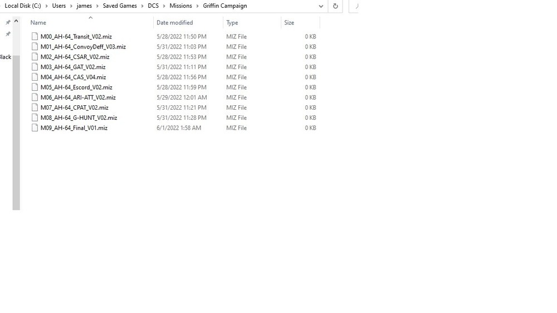Click Griffin Campaign breadcrumb
This screenshot has width=557, height=313.
(225, 6)
